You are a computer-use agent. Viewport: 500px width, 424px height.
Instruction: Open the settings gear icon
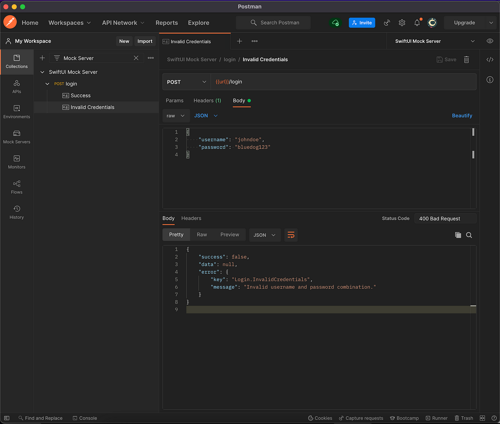point(402,23)
